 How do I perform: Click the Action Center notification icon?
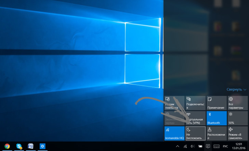click(208, 146)
